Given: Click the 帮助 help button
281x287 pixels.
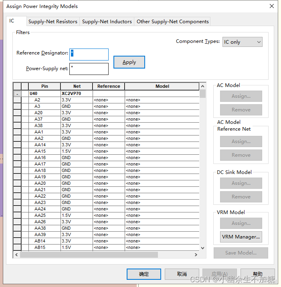Looking at the screenshot, I should coord(258,274).
